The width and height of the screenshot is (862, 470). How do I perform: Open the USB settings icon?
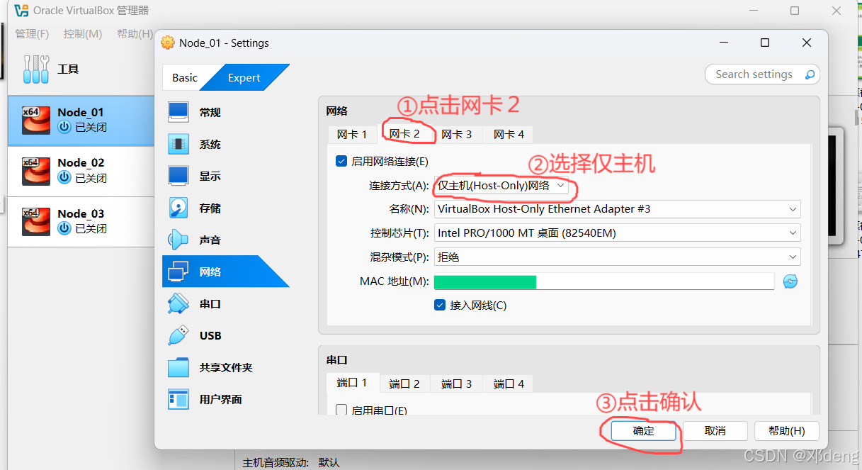click(x=178, y=335)
